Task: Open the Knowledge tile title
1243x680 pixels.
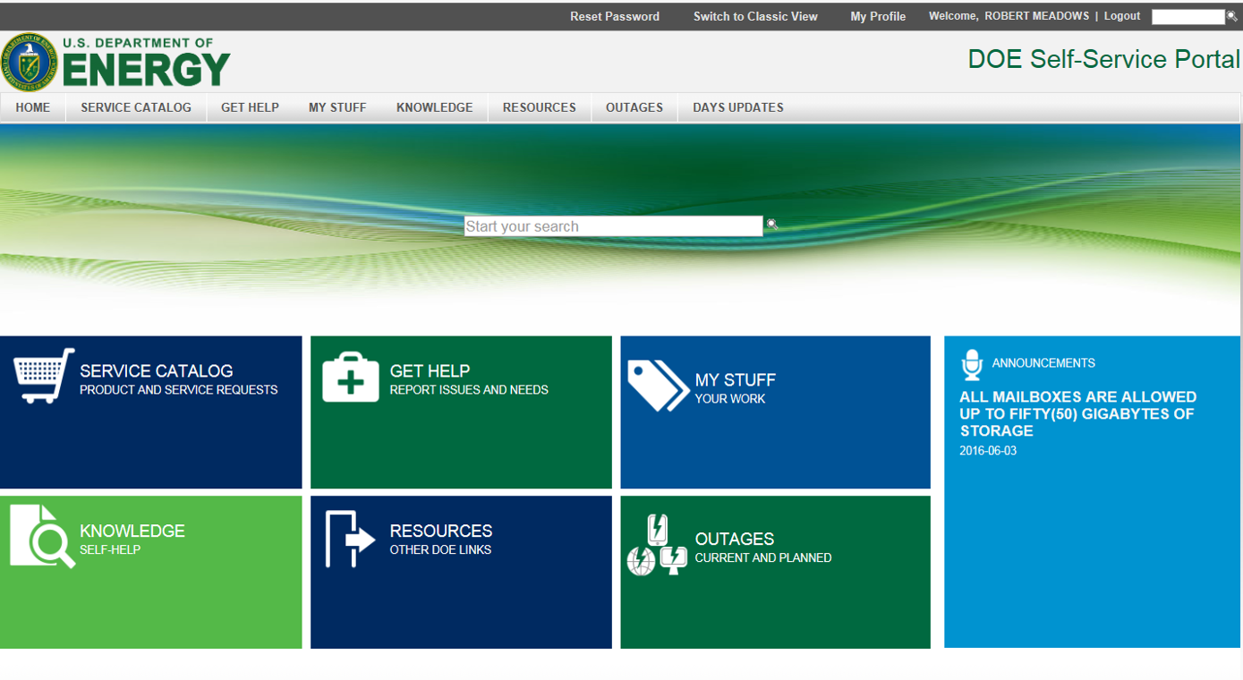Action: (132, 531)
